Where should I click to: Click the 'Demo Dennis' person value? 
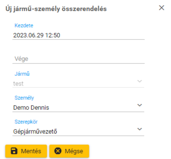click(31, 108)
